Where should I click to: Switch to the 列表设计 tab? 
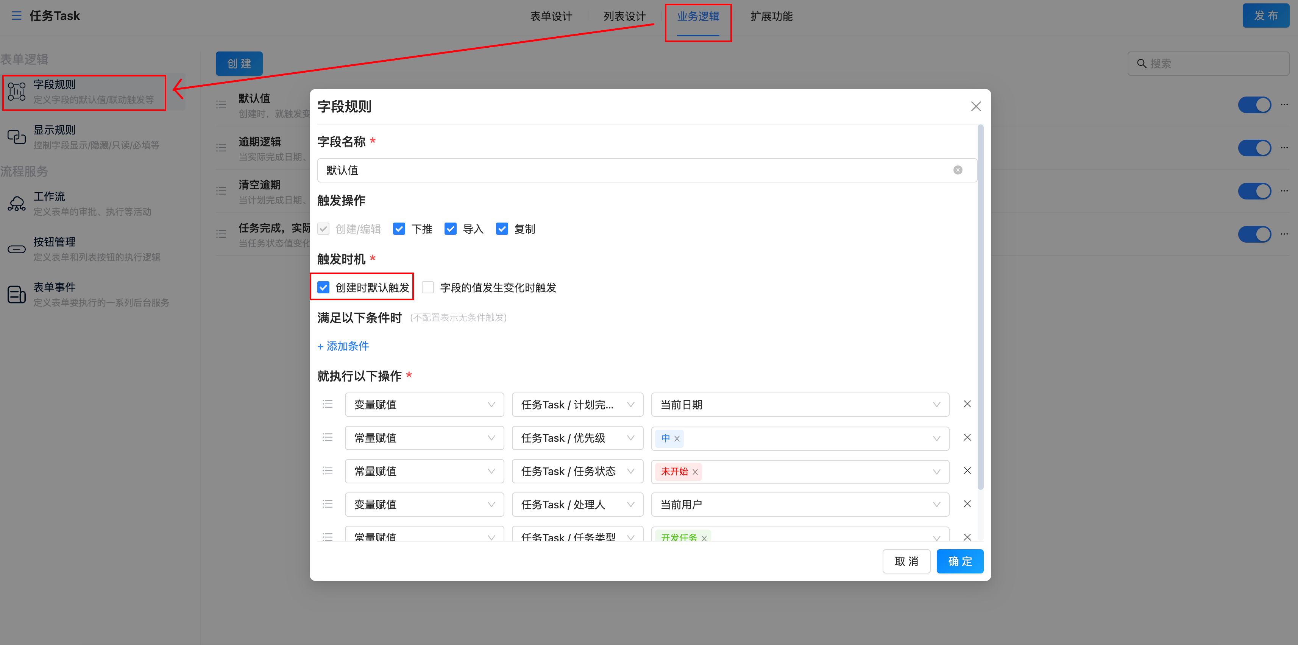624,16
